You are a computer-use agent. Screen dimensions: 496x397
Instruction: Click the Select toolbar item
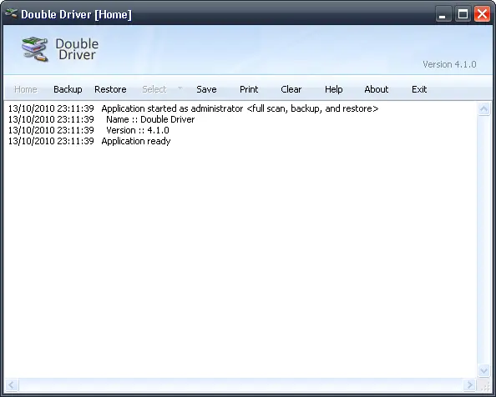pos(154,89)
